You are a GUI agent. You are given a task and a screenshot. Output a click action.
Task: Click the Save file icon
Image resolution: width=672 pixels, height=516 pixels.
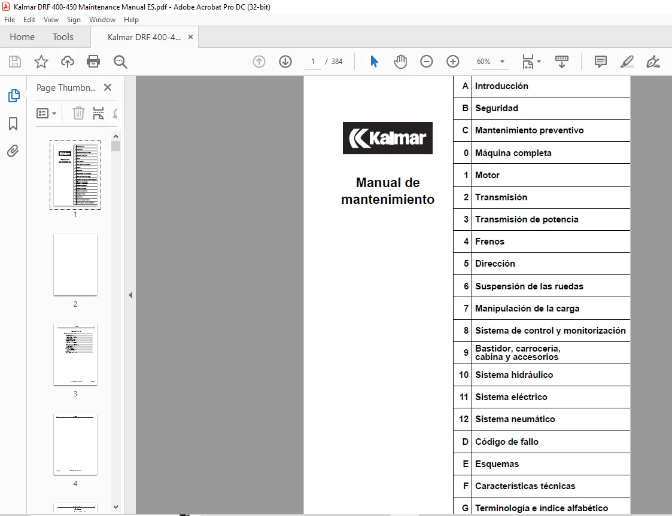(15, 62)
